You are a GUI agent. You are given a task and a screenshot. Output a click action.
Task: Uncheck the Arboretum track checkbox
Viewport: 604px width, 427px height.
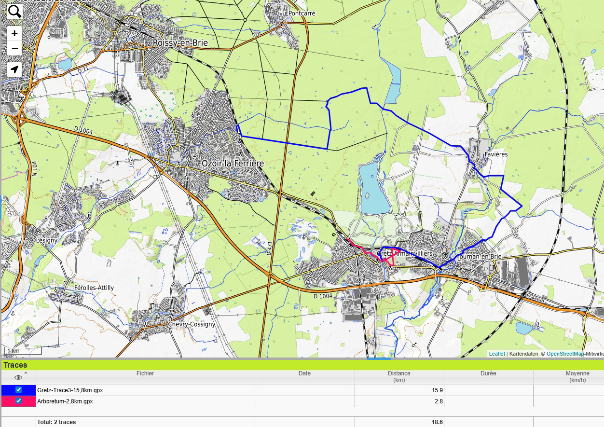click(18, 401)
